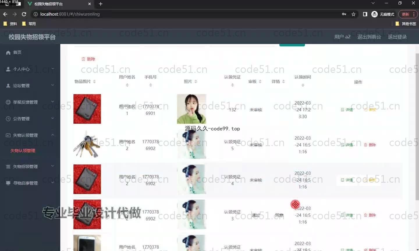Viewport: 419px width, 251px height.
Task: Bookmark this page with the star icon
Action: point(354,14)
